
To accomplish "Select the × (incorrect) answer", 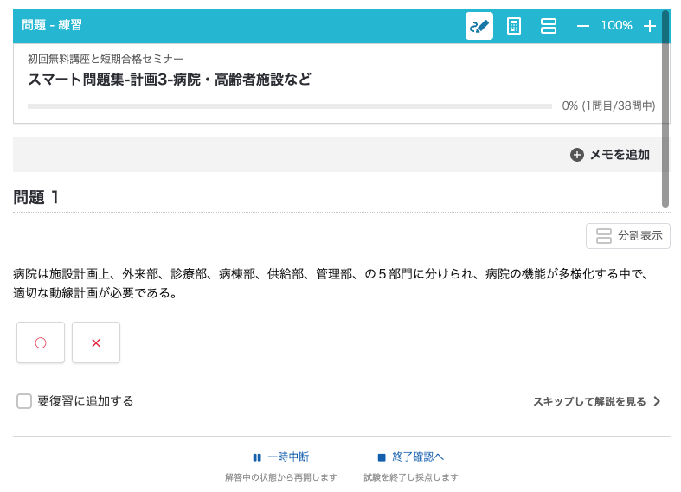I will click(96, 342).
